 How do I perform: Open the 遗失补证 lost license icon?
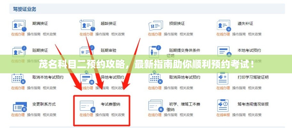click(224, 26)
